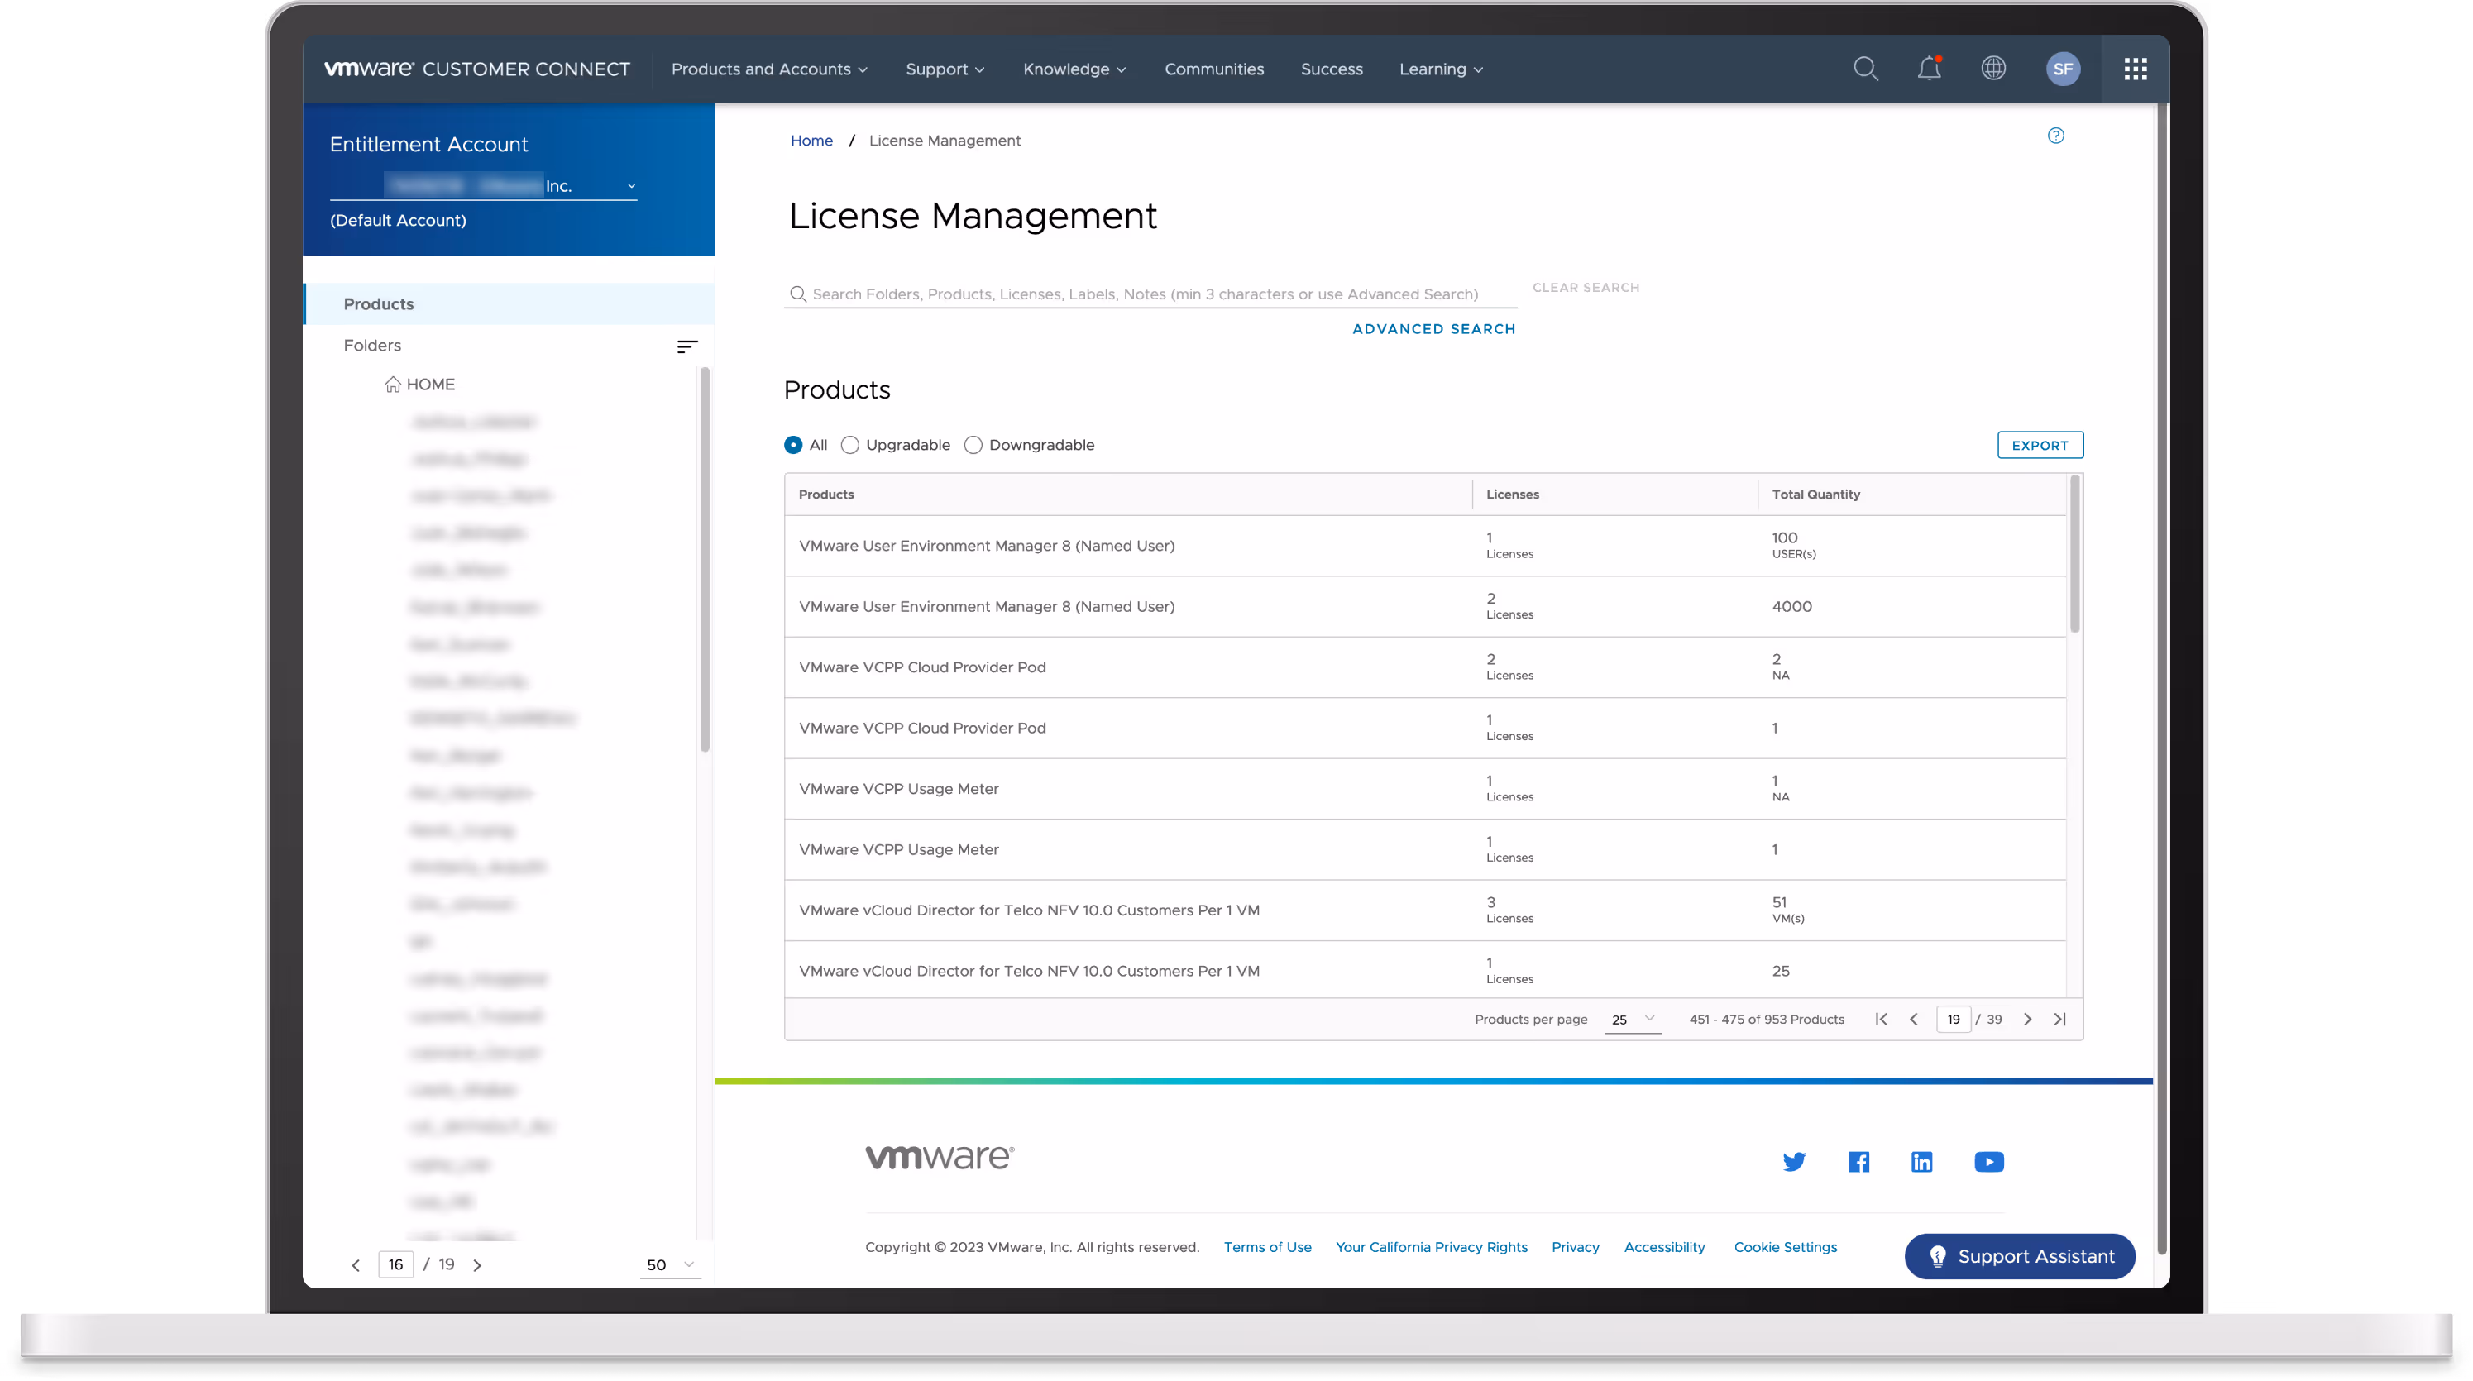This screenshot has width=2473, height=1381.
Task: Select the Upgradable radio button
Action: 849,445
